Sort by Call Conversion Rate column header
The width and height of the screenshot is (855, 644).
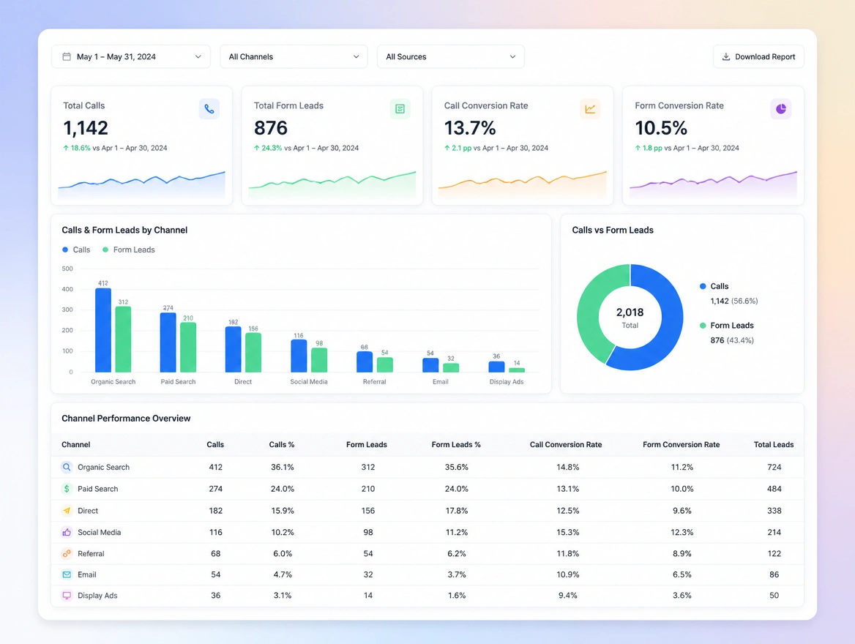click(x=566, y=444)
